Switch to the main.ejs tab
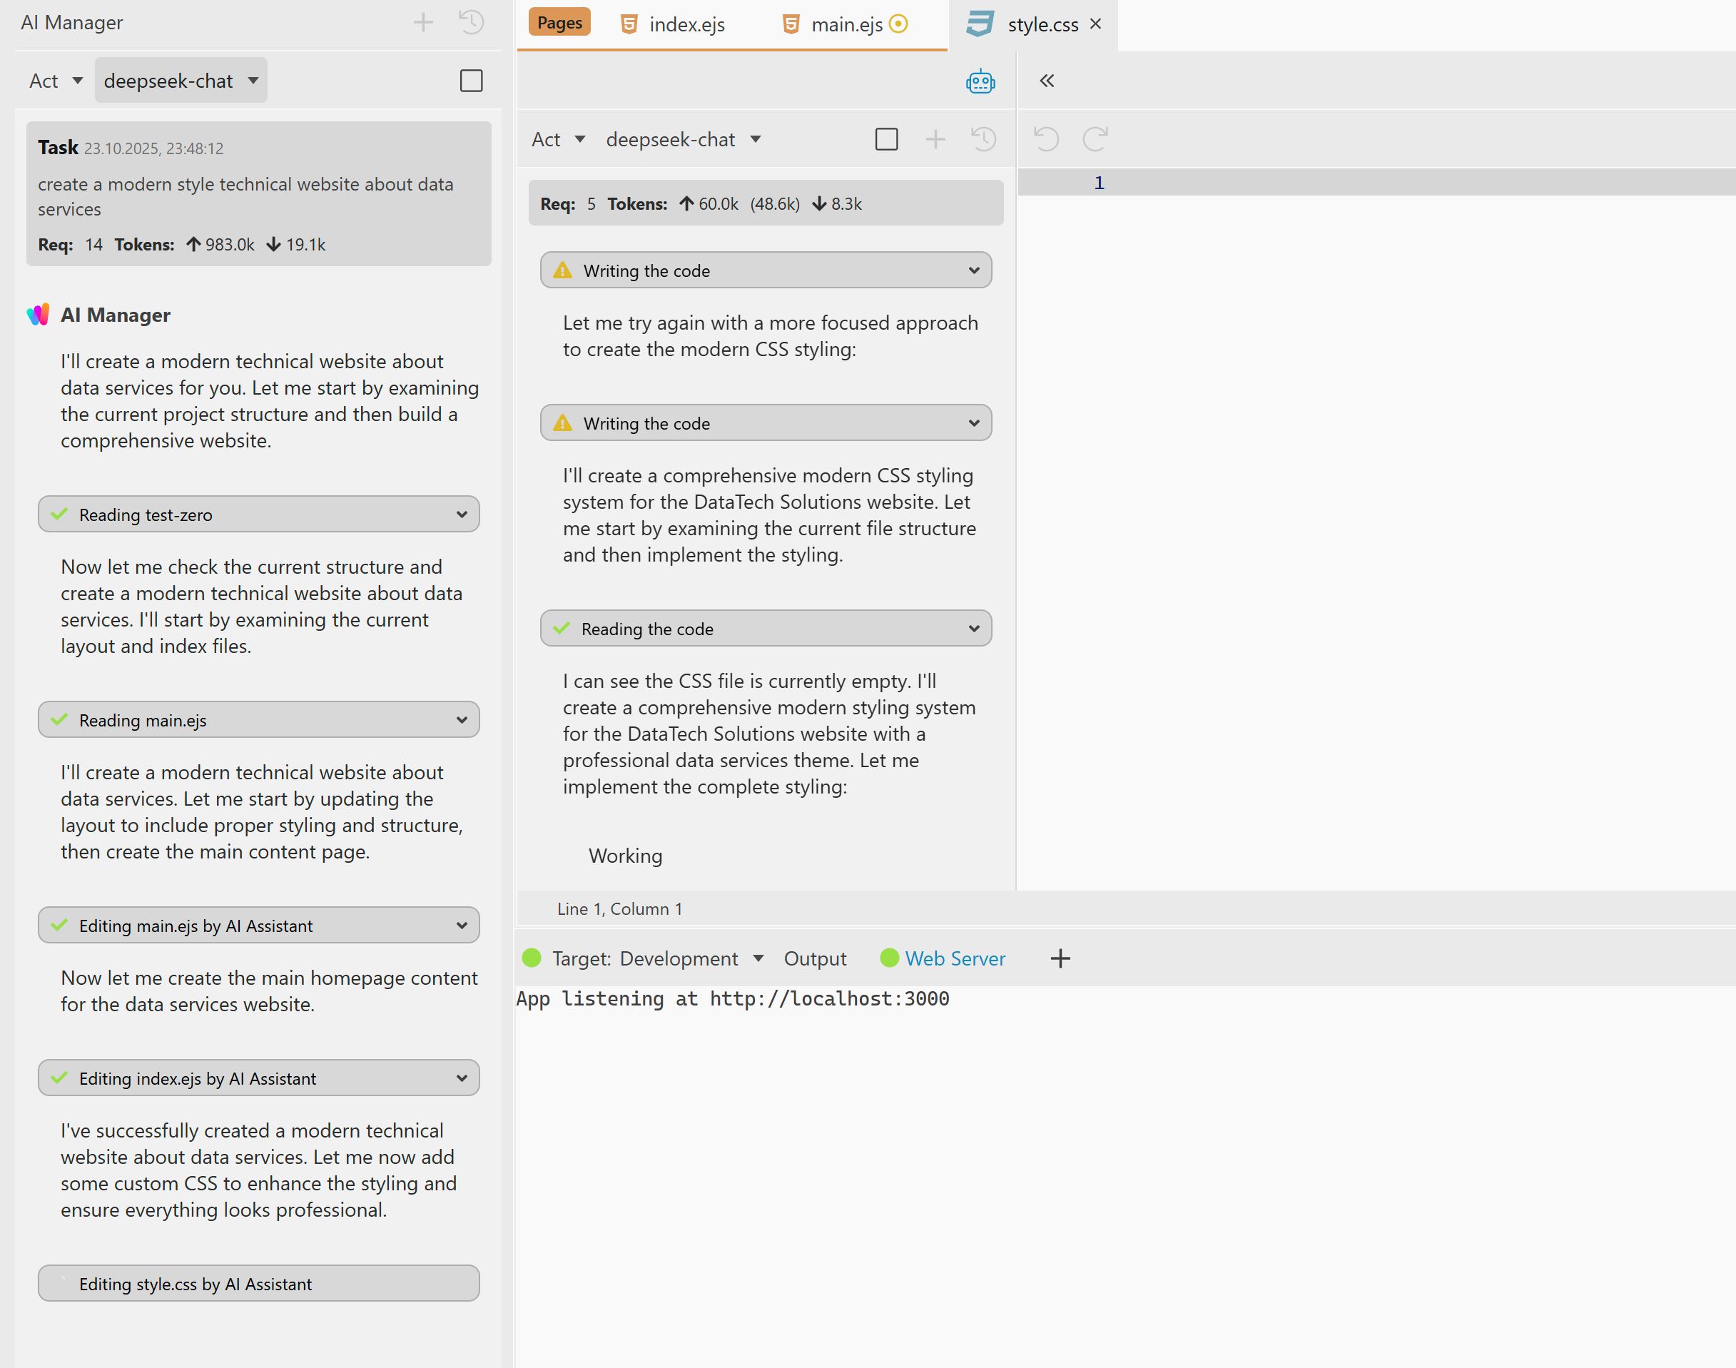This screenshot has height=1368, width=1736. [846, 25]
